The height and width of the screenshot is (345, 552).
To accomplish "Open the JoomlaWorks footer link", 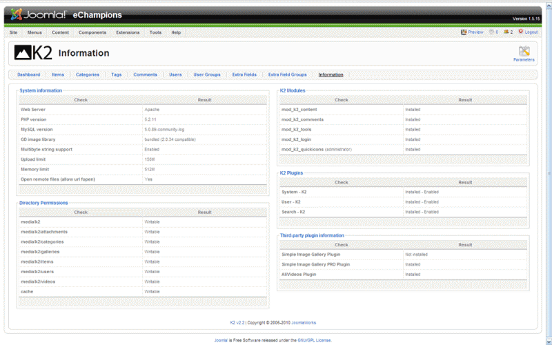I will (304, 322).
